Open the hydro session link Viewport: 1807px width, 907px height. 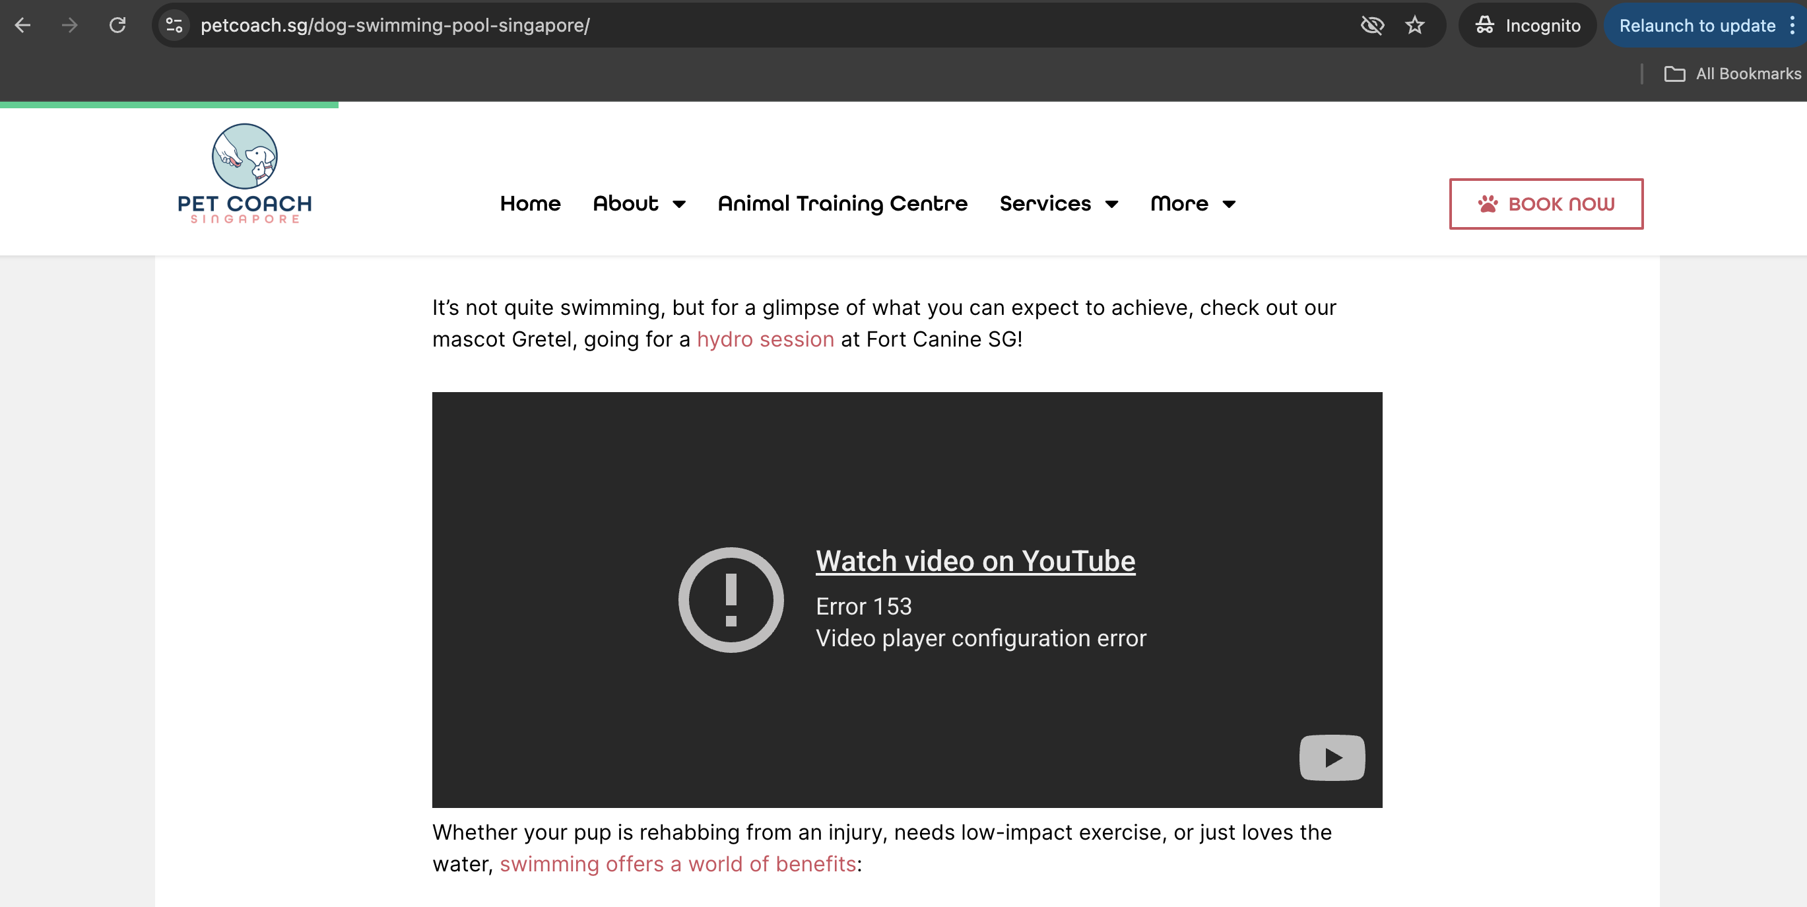[765, 339]
